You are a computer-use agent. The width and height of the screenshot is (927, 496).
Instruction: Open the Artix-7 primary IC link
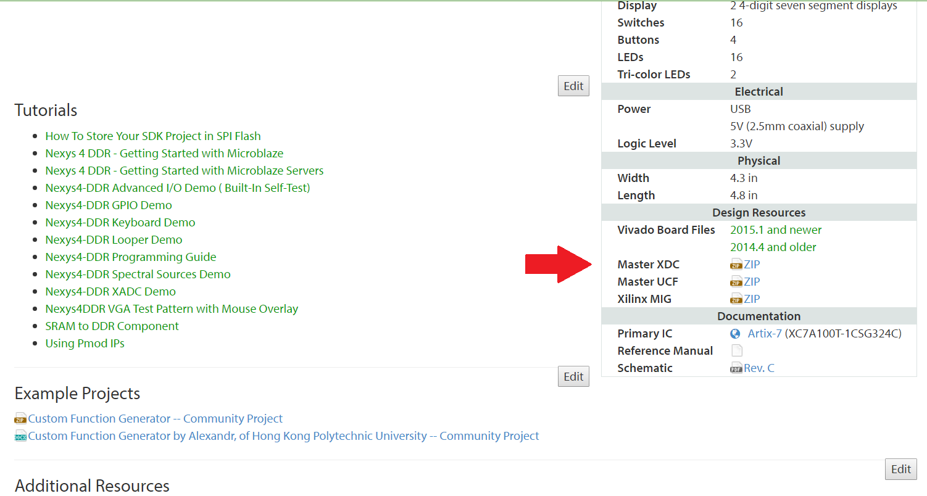[x=765, y=334]
